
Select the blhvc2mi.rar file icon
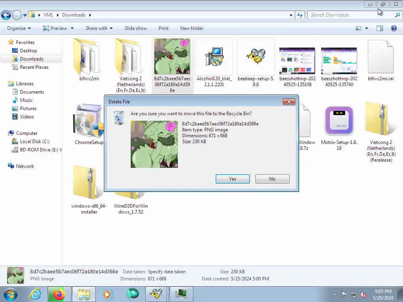coord(381,57)
